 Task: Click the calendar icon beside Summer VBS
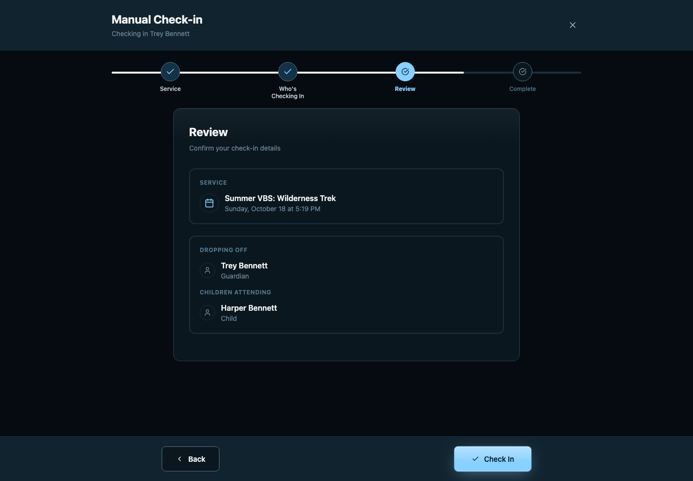click(209, 203)
